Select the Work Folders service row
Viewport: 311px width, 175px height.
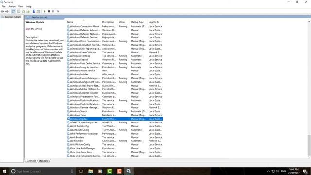tap(115, 137)
